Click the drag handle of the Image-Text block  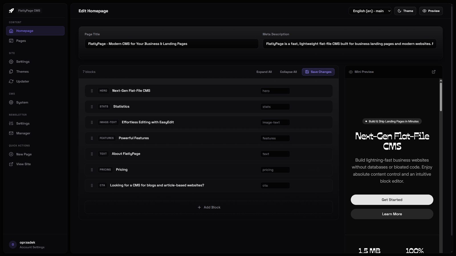click(x=92, y=122)
